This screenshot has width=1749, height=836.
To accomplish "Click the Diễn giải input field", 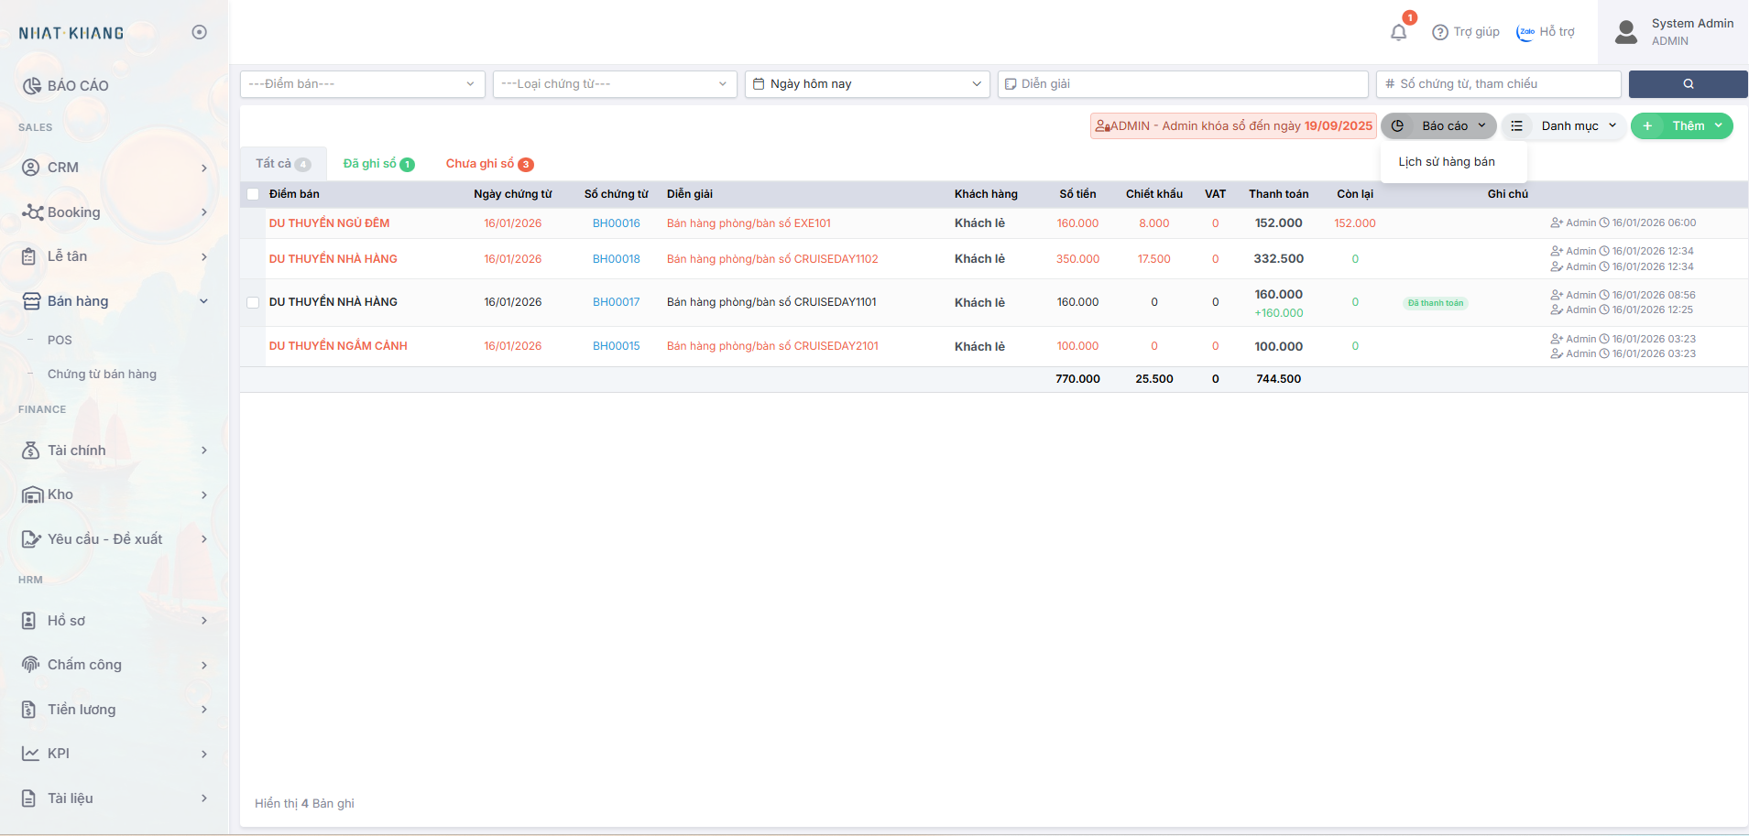I will click(1182, 84).
